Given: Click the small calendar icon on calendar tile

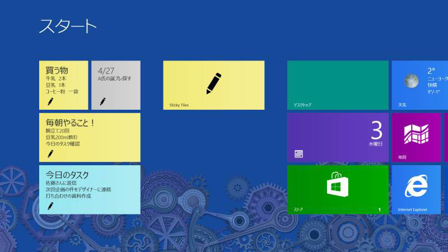Looking at the screenshot, I should click(298, 154).
